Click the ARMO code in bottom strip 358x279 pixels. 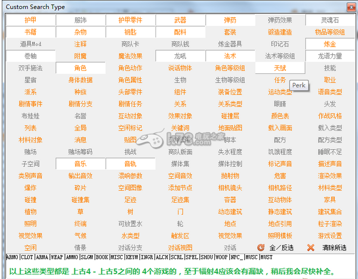13,258
